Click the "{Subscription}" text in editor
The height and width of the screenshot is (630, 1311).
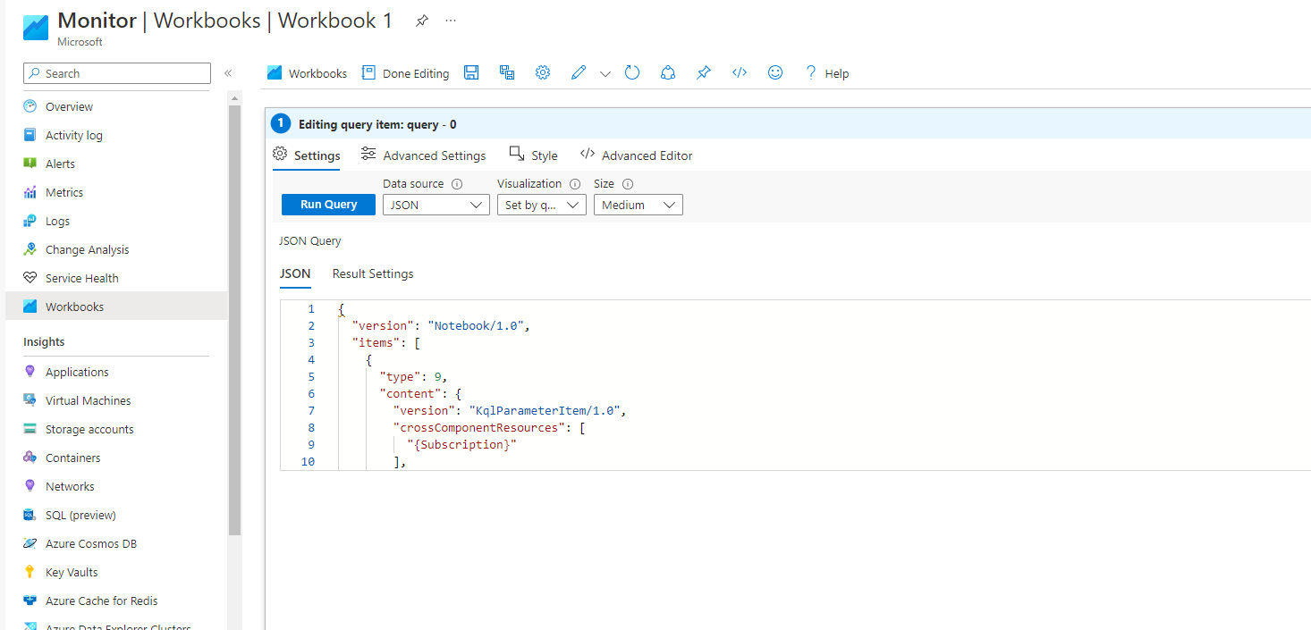pyautogui.click(x=461, y=444)
